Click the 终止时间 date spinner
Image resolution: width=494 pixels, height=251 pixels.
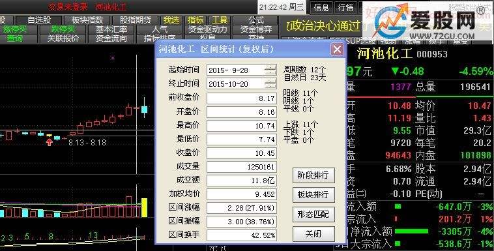coord(270,84)
